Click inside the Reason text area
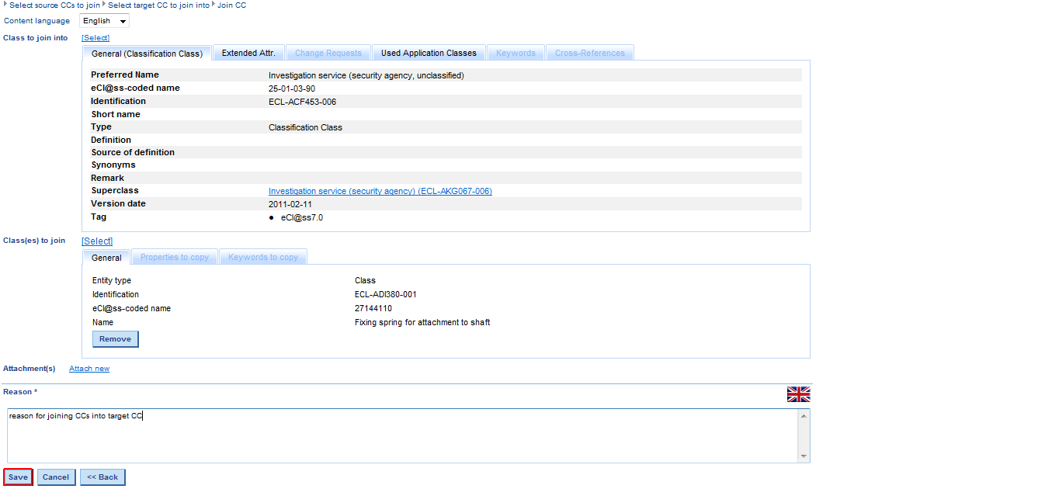The image size is (1045, 489). pyautogui.click(x=402, y=436)
